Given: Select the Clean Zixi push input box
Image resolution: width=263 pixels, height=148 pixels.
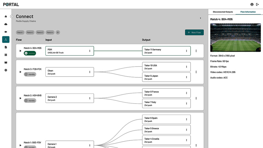Looking at the screenshot, I should (x=70, y=72).
